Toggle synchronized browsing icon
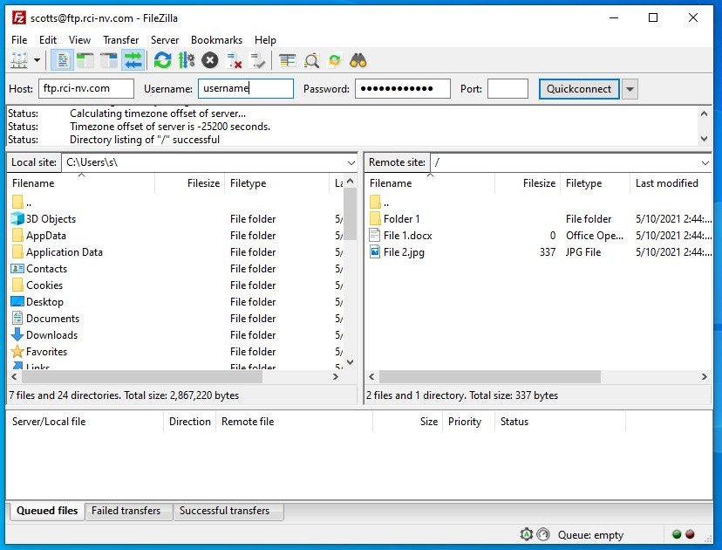 click(335, 60)
